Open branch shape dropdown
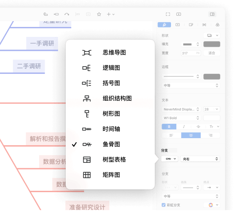Screen dimensions: 243x211 tap(170, 188)
